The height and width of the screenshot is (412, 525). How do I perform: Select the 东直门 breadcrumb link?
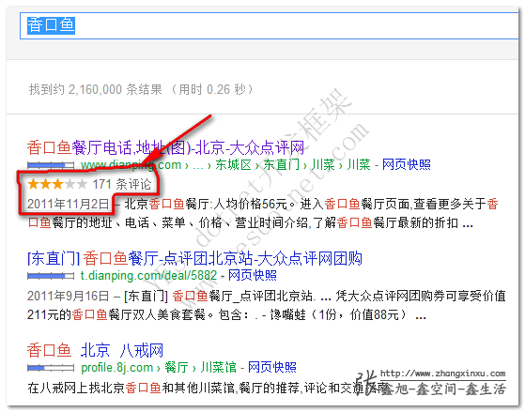(x=281, y=164)
